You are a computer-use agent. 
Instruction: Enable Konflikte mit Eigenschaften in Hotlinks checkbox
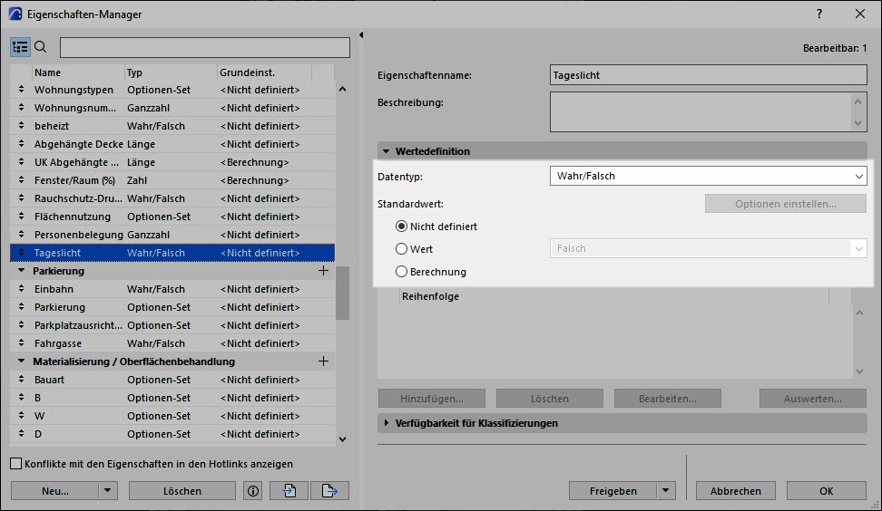tap(16, 464)
